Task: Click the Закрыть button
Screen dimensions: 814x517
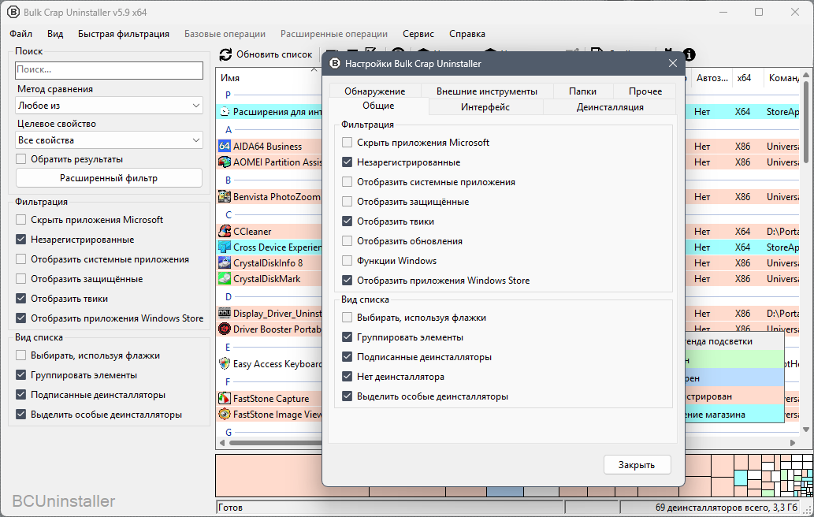Action: click(637, 464)
